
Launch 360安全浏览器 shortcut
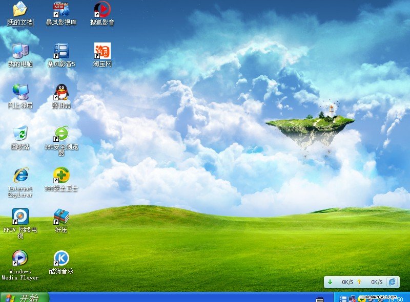coord(61,134)
